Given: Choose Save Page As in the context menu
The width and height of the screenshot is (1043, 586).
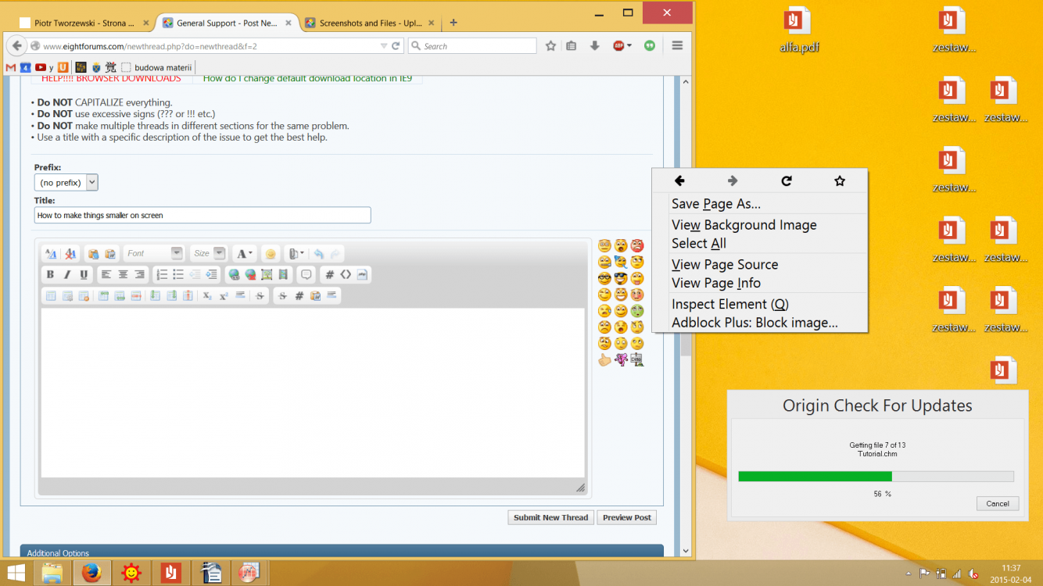Looking at the screenshot, I should tap(715, 204).
